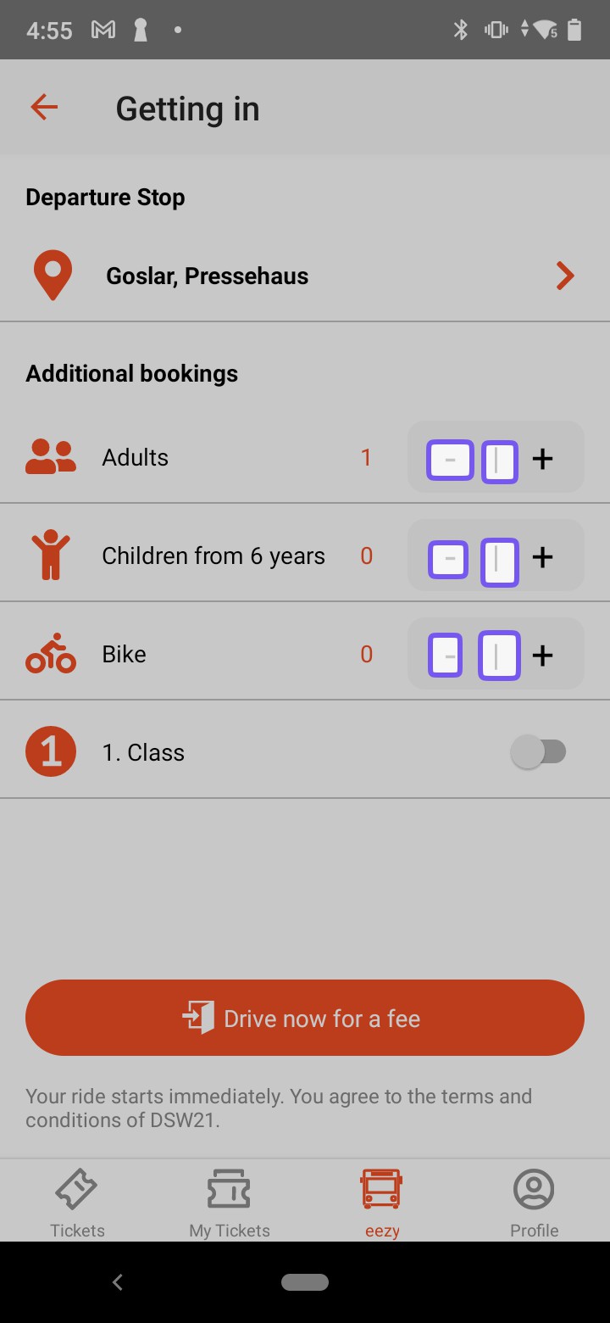The height and width of the screenshot is (1323, 610).
Task: Tap the 1. Class circle icon
Action: click(x=51, y=752)
